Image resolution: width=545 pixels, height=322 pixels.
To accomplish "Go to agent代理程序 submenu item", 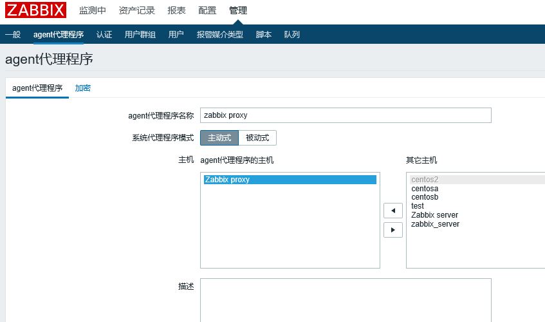I will click(x=59, y=34).
